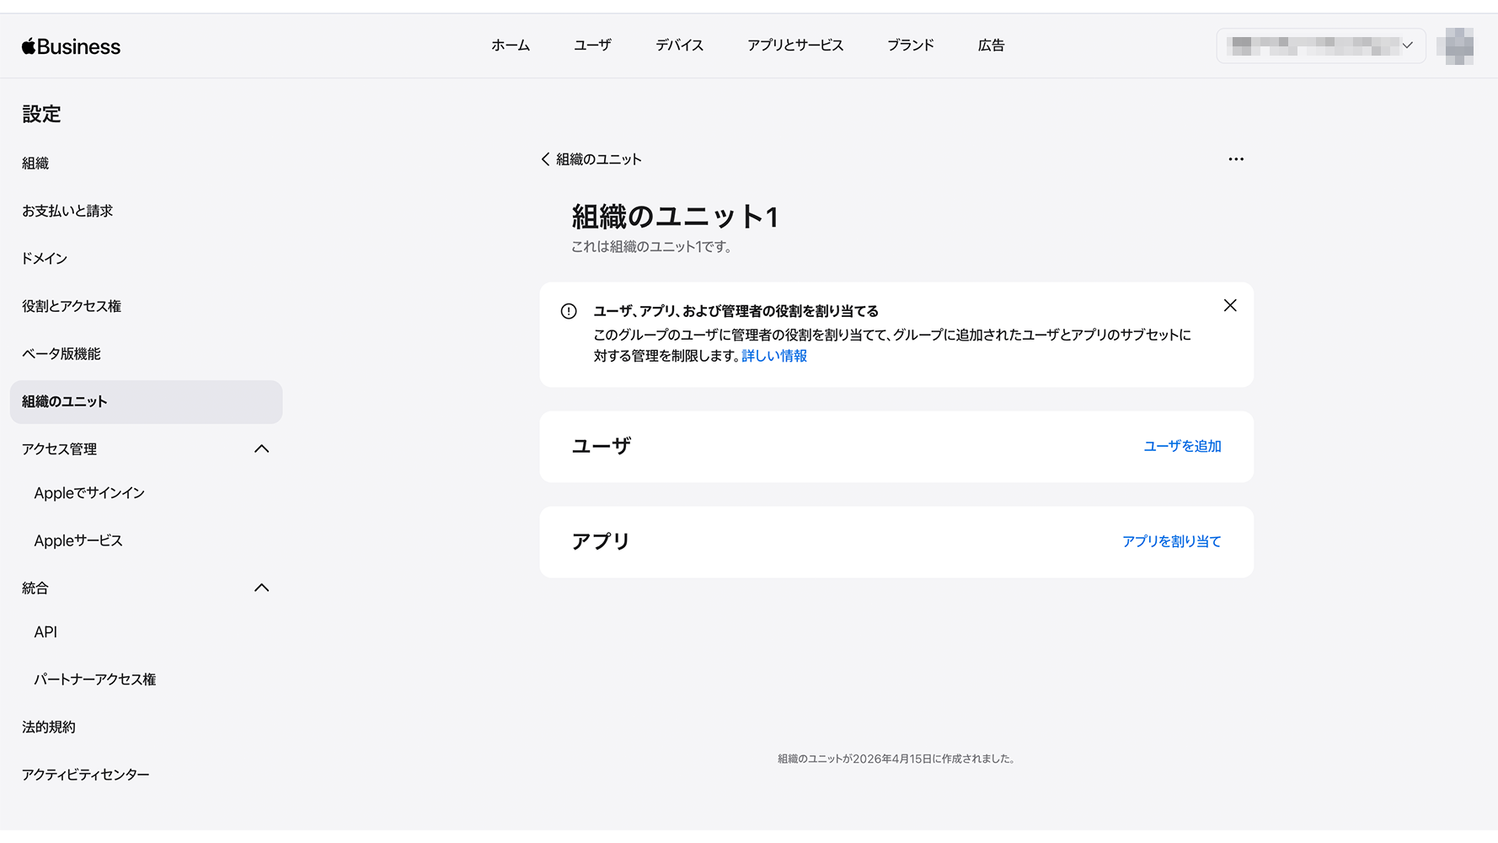Open the ホーム tab
This screenshot has width=1498, height=843.
tap(510, 46)
